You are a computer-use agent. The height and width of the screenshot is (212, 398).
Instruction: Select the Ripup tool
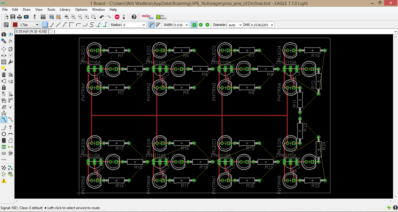[10, 119]
